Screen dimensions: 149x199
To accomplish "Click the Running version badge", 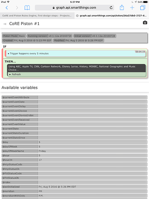I will point(50,36).
